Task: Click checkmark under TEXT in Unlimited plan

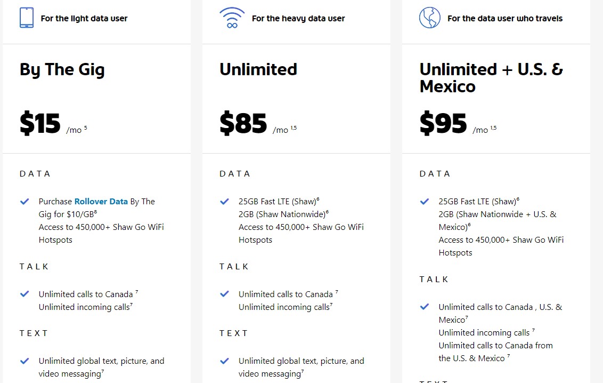Action: 224,361
